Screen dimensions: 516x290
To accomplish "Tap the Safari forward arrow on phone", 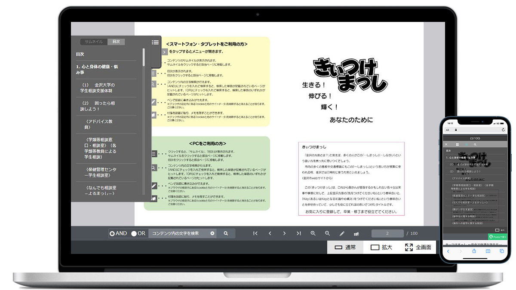I will pos(461,251).
